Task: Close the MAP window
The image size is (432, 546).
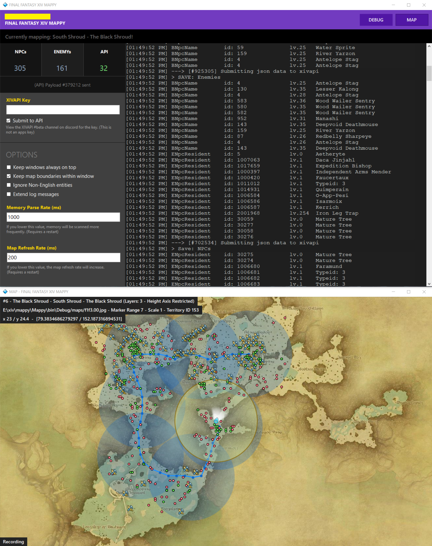Action: point(424,292)
